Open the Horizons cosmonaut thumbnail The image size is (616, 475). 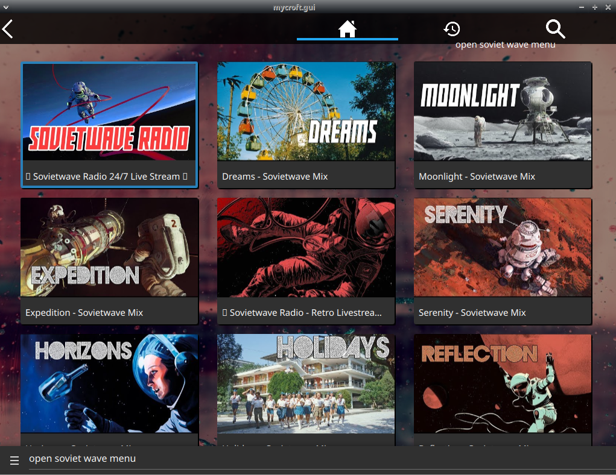[x=109, y=383]
